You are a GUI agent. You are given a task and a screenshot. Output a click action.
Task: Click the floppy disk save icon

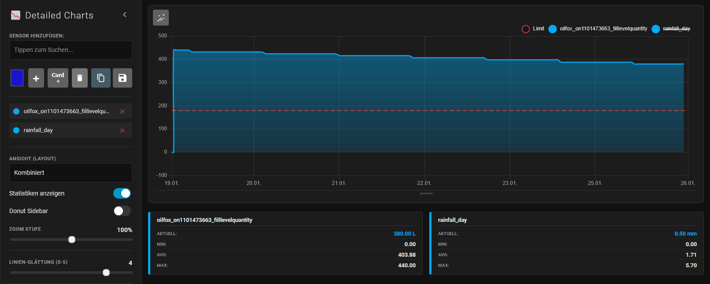(x=123, y=78)
